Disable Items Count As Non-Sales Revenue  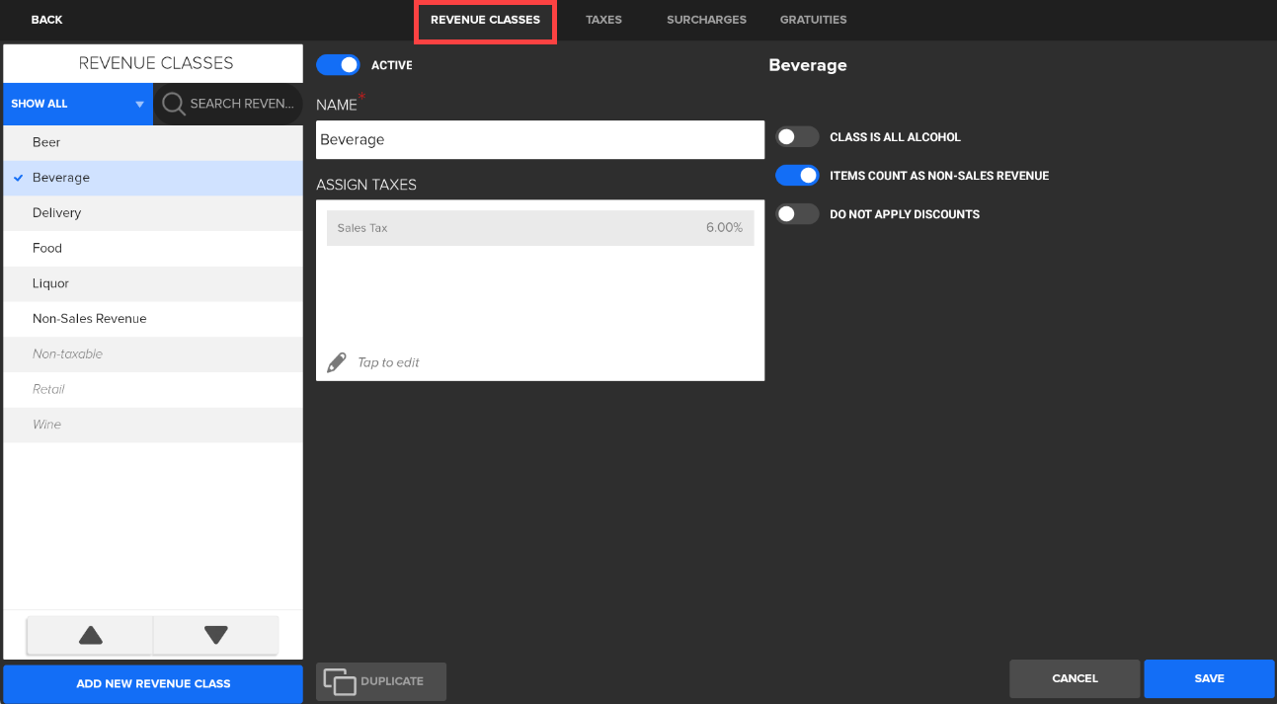797,176
